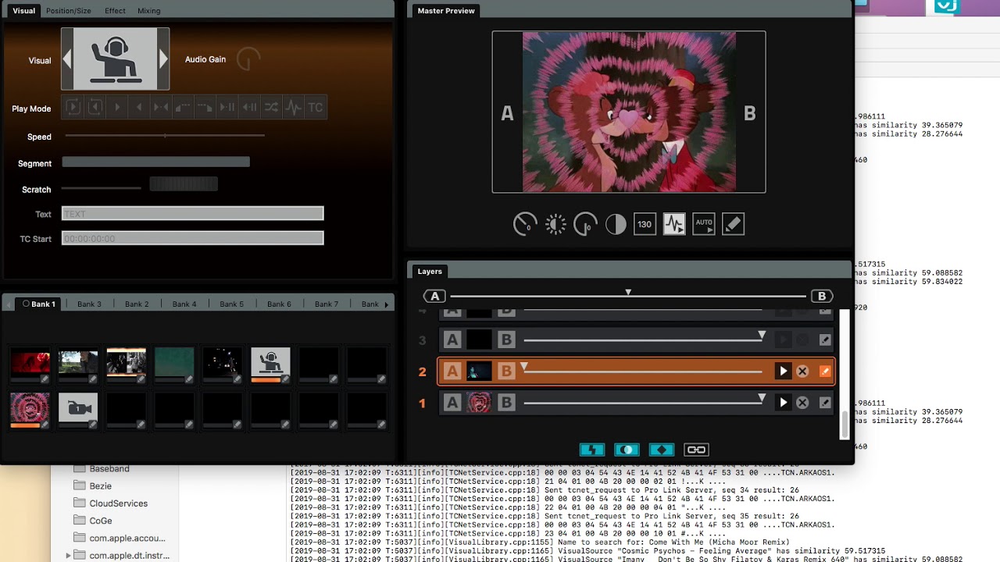1000x562 pixels.
Task: Click the first master dial knob
Action: (525, 225)
